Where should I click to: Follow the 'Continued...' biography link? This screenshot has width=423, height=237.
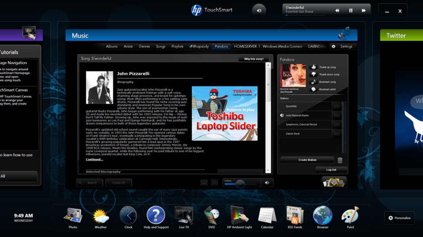point(94,159)
